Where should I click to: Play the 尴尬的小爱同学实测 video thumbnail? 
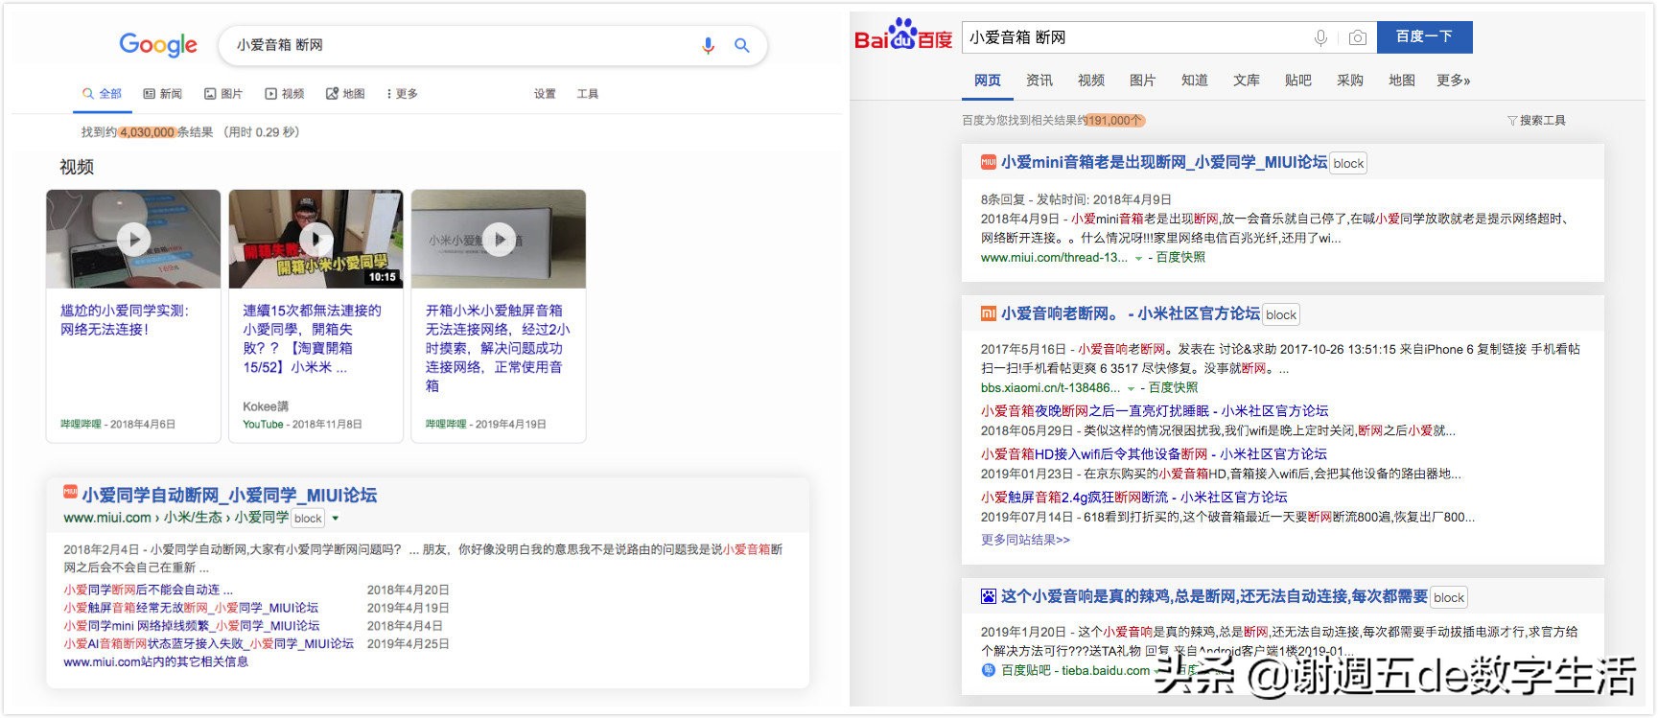pyautogui.click(x=133, y=239)
